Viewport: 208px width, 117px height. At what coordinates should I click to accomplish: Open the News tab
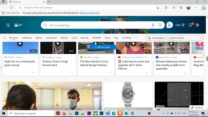[108, 38]
